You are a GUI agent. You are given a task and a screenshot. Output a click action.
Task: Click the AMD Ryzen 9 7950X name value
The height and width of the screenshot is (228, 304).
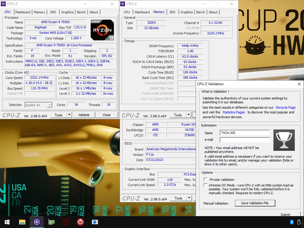point(56,22)
